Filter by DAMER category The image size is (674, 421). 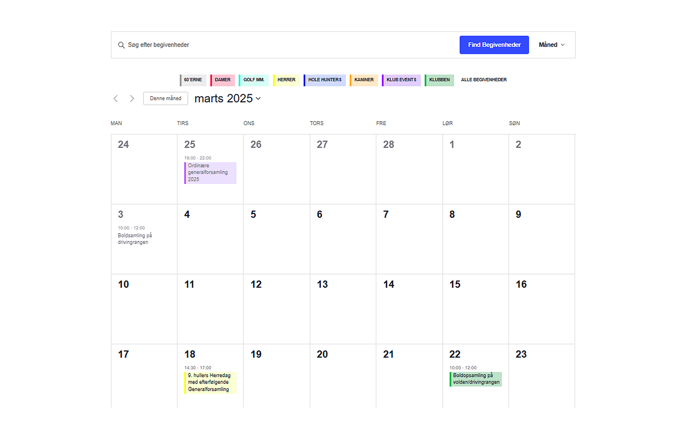coord(223,80)
